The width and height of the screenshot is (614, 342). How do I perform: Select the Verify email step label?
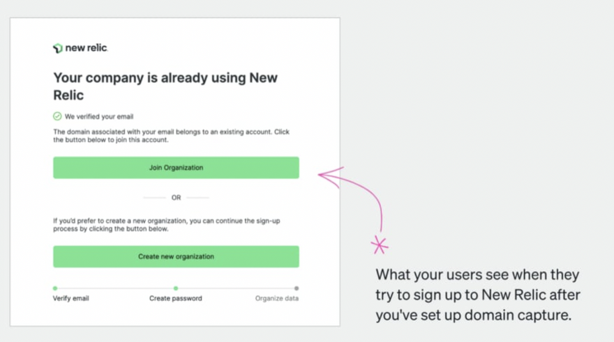pyautogui.click(x=71, y=298)
